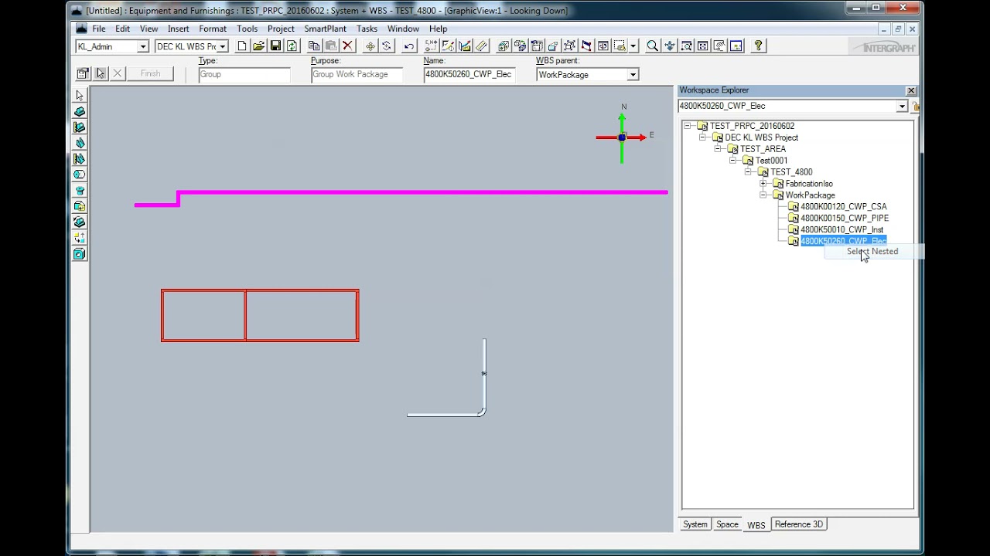Select the FabricationIso tree item
The image size is (990, 556).
[x=809, y=184]
